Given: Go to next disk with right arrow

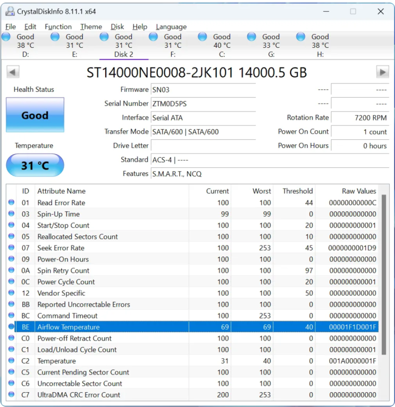Looking at the screenshot, I should click(x=383, y=72).
